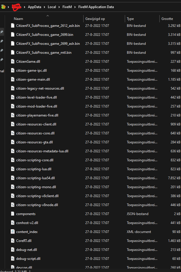
Task: Navigate to FiveM breadcrumb folder
Action: pos(67,7)
